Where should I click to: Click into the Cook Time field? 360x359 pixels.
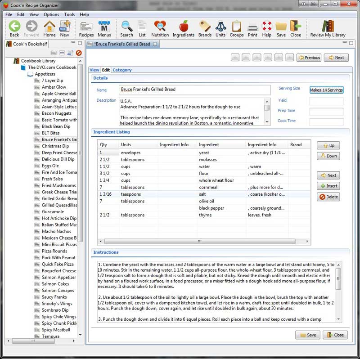click(327, 121)
